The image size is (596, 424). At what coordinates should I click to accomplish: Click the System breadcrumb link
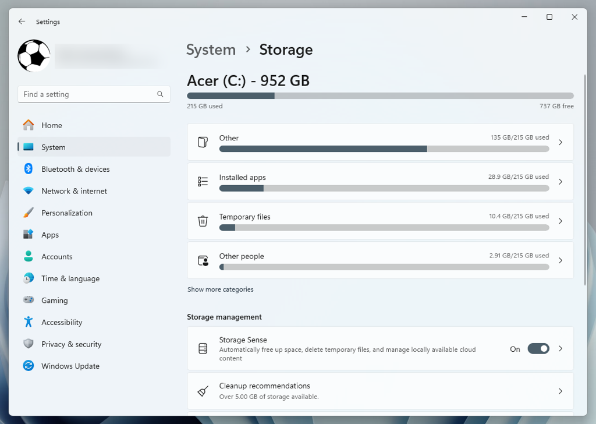[x=211, y=50]
